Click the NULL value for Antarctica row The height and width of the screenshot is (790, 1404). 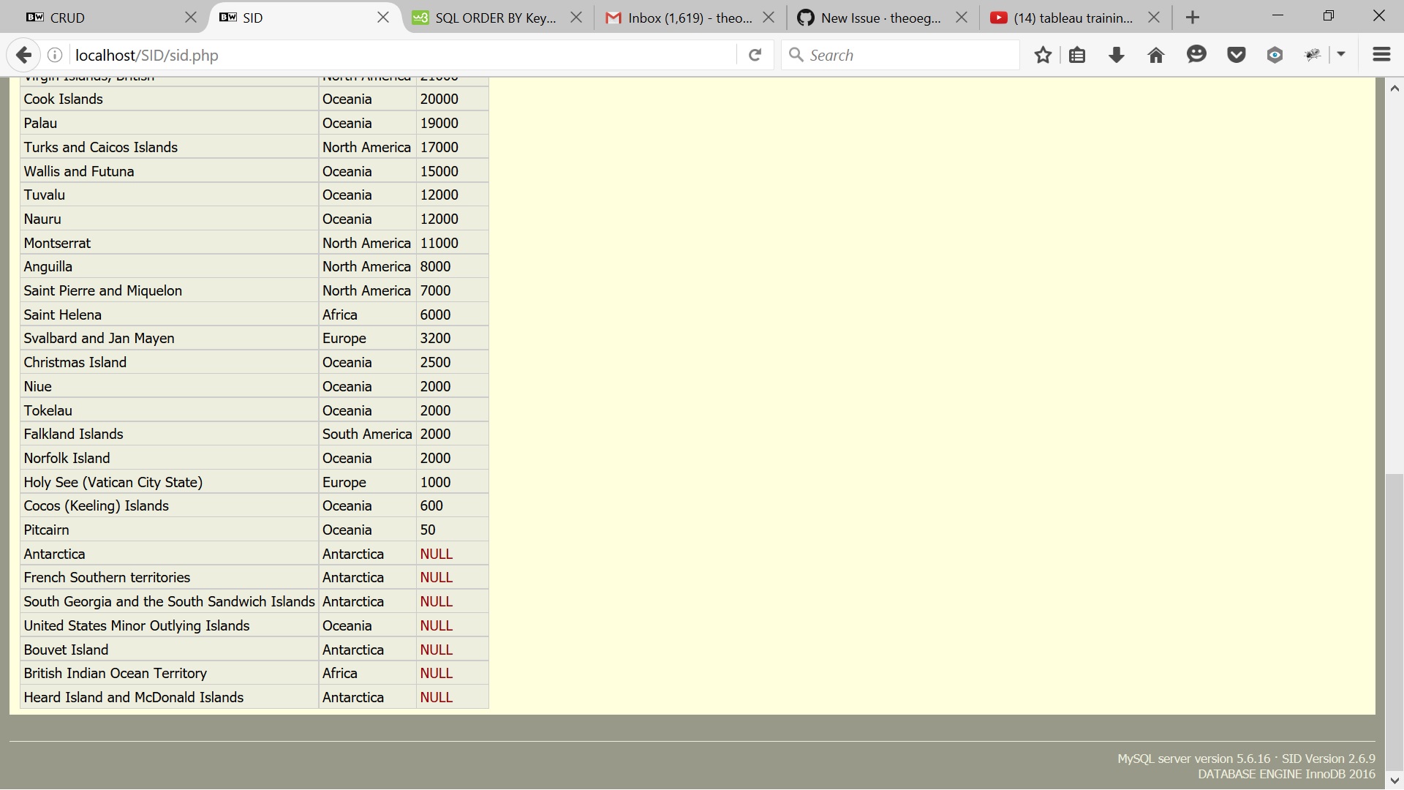pyautogui.click(x=436, y=554)
